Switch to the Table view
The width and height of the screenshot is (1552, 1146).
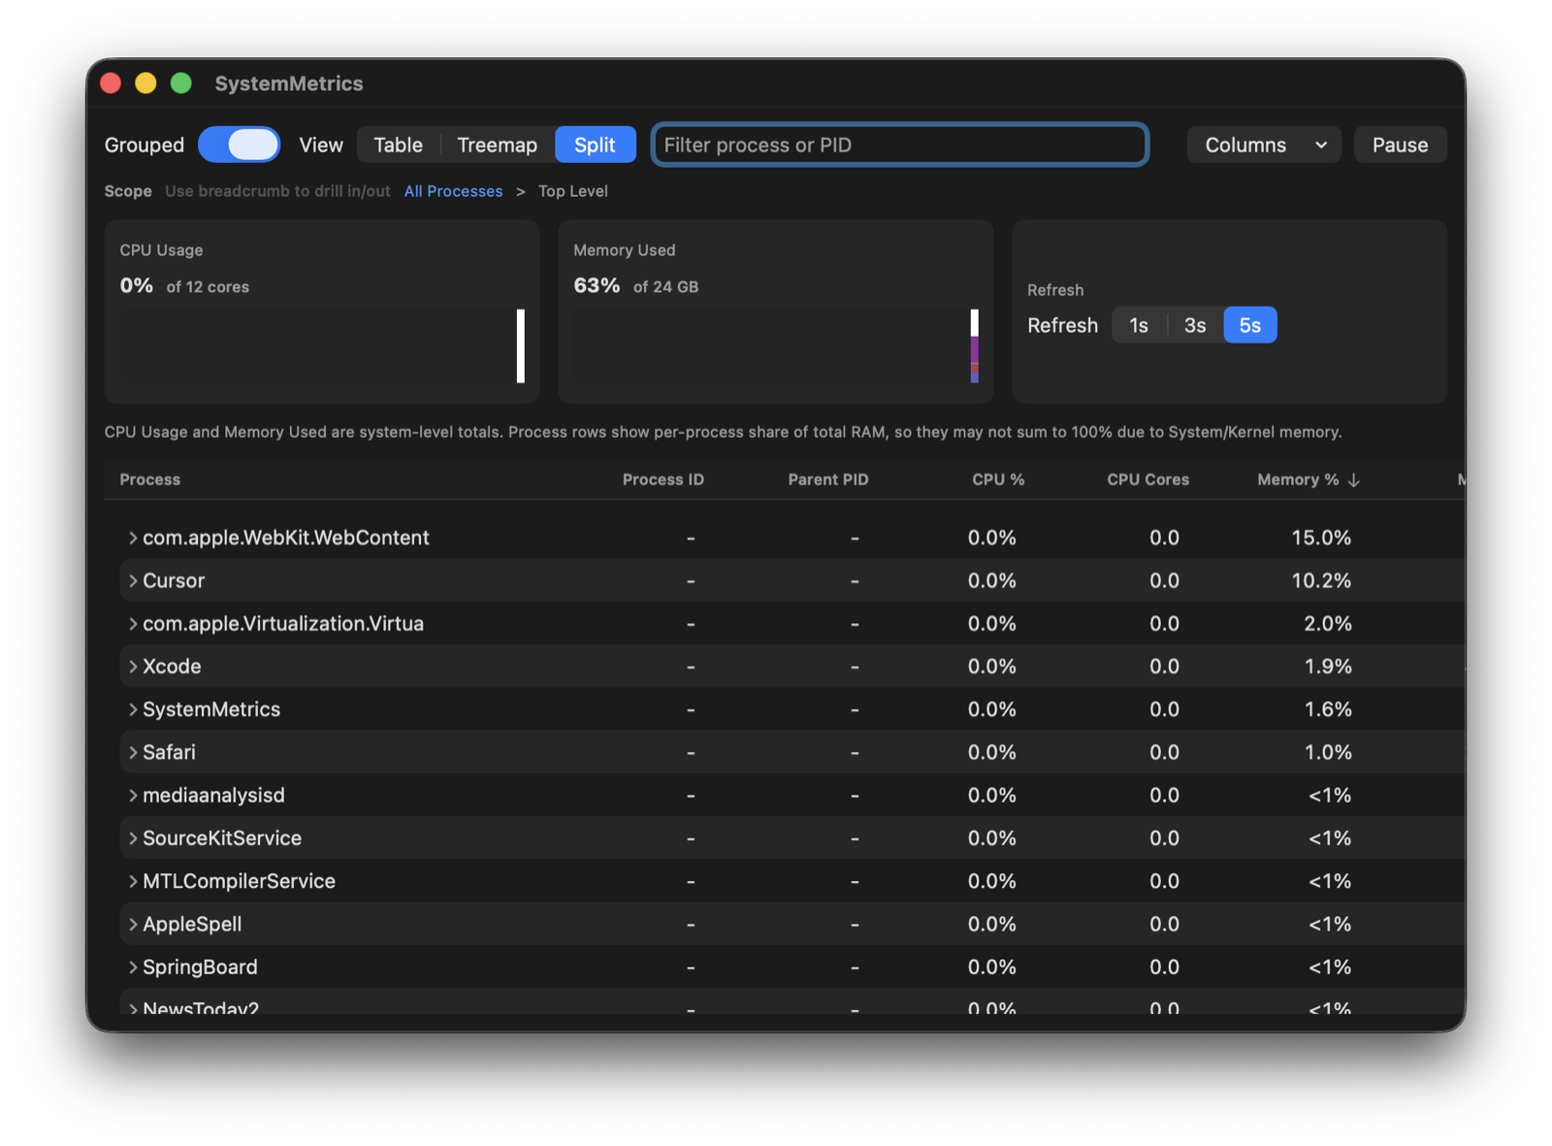pyautogui.click(x=397, y=144)
